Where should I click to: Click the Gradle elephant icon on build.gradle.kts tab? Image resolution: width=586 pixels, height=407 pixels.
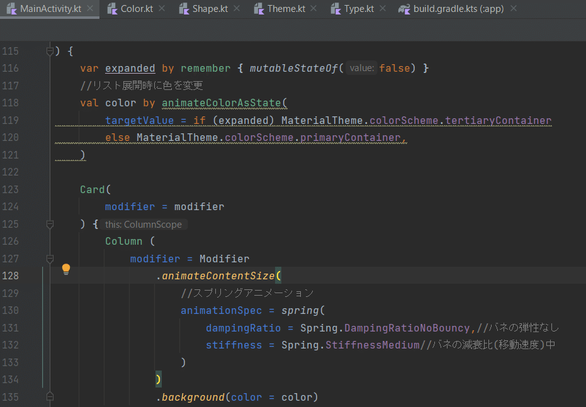tap(404, 9)
